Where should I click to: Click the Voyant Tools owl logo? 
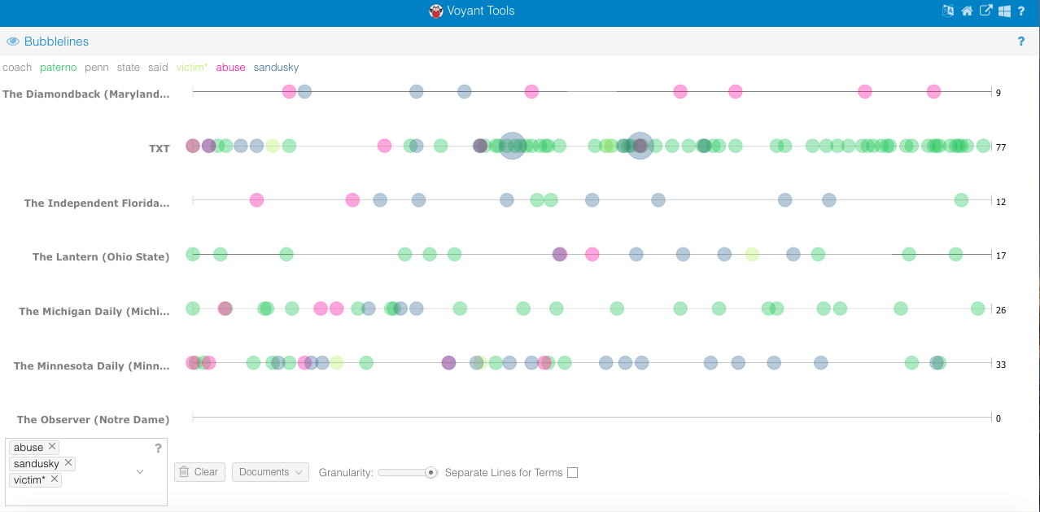(435, 11)
